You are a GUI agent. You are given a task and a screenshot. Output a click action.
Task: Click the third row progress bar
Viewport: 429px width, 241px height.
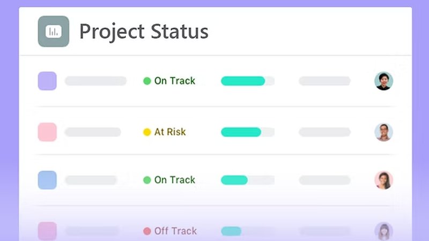pos(247,180)
